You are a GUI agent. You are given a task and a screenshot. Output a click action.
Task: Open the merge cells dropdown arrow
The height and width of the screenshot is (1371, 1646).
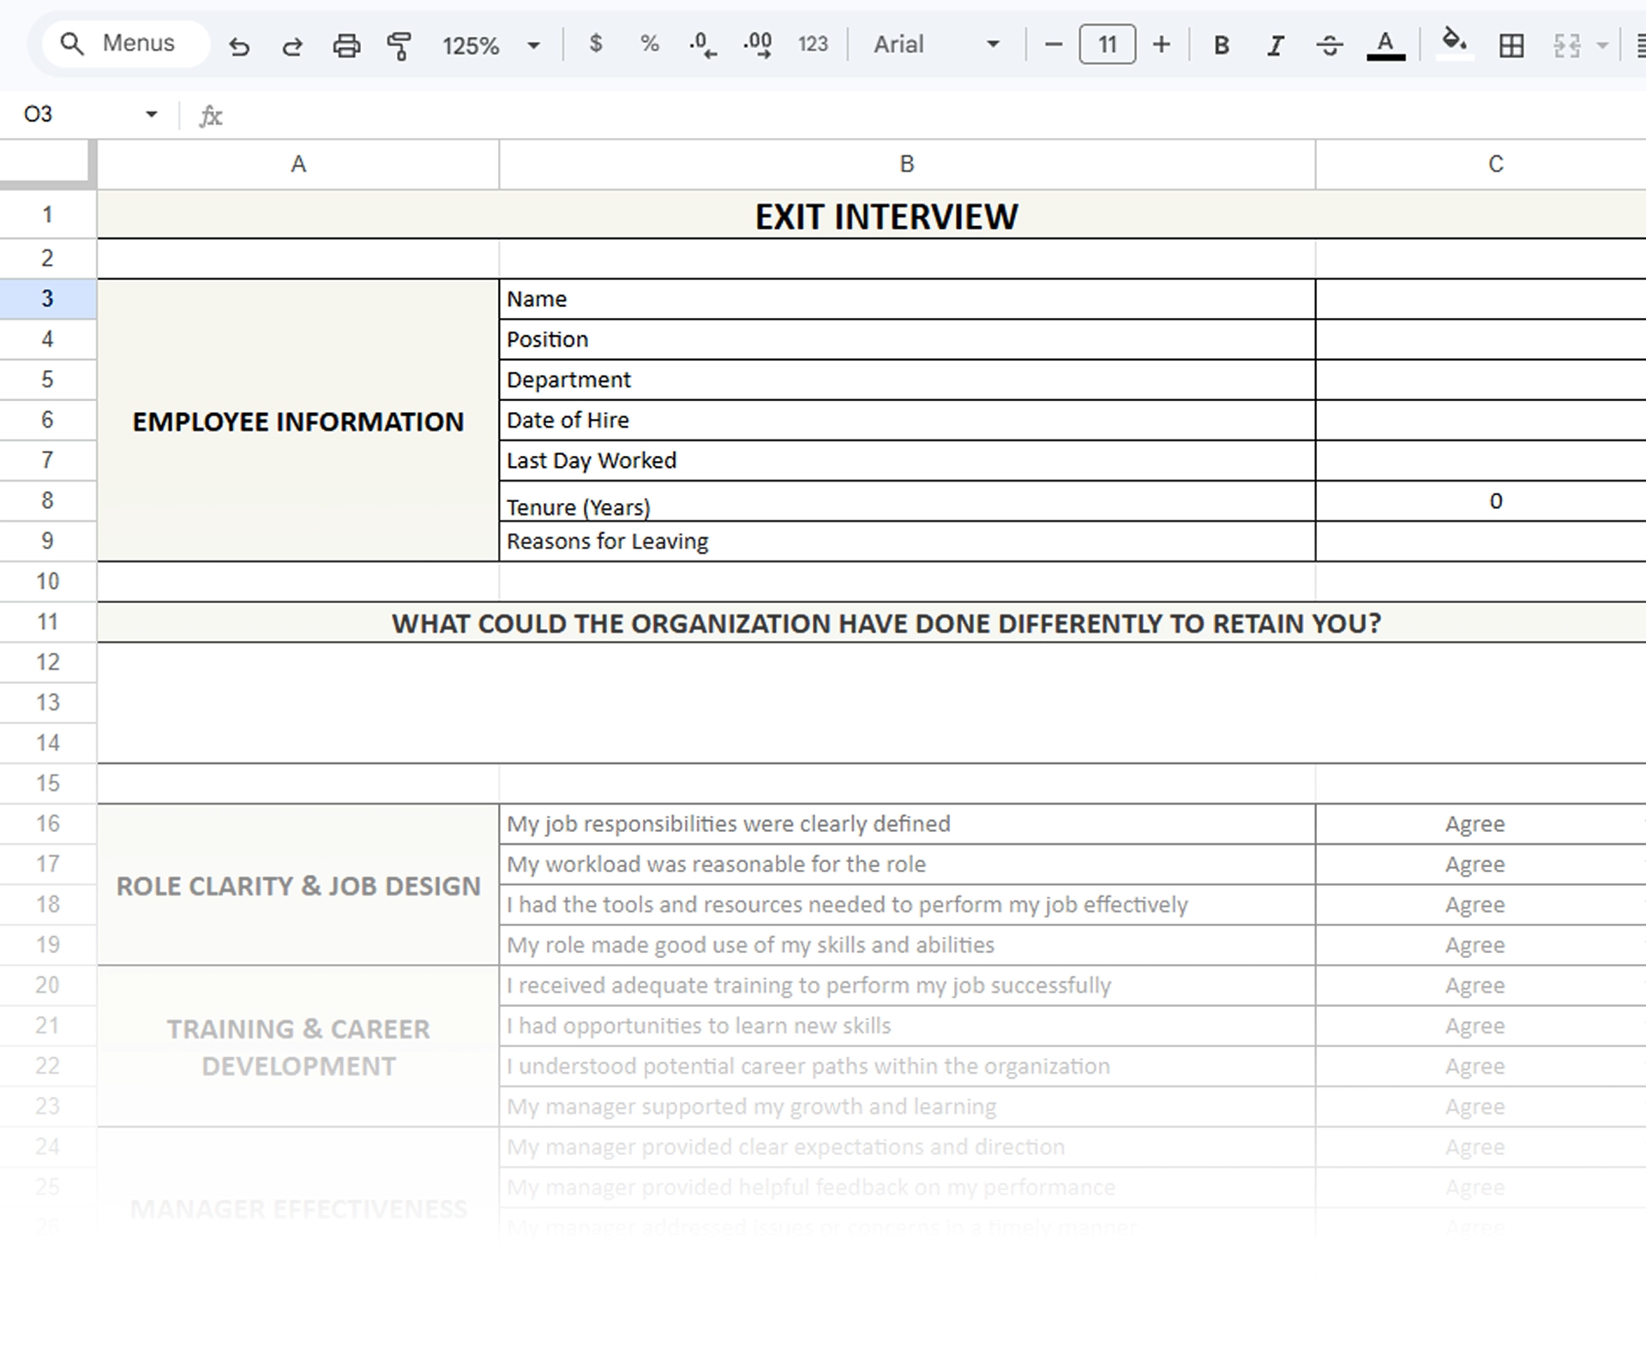[1602, 45]
